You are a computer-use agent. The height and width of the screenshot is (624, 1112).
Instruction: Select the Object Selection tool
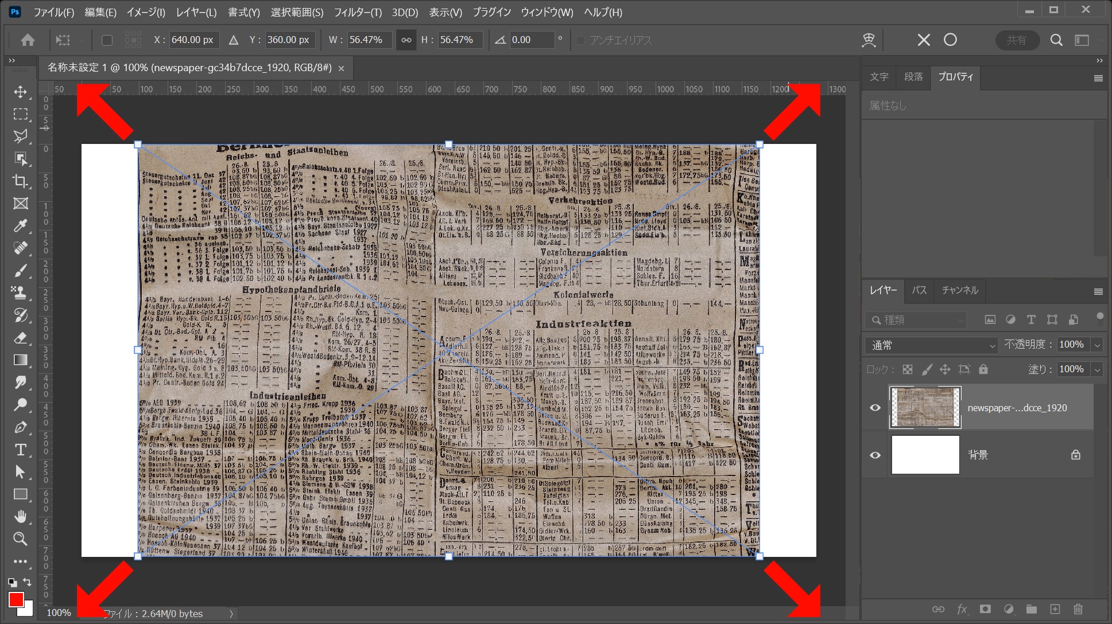(21, 159)
